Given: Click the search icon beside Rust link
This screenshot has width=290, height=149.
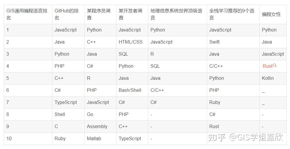Looking at the screenshot, I should [275, 65].
